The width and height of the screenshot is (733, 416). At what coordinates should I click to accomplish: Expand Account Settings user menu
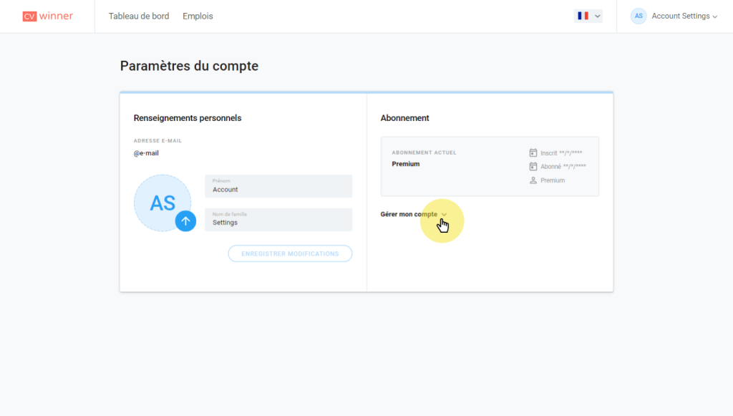point(684,16)
